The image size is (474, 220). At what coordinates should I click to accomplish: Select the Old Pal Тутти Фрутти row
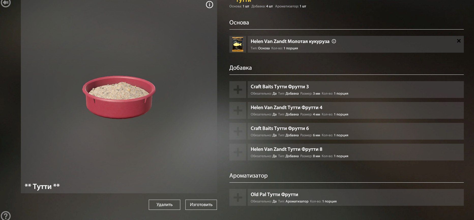355,197
